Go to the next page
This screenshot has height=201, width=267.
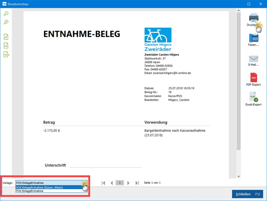coord(128,183)
